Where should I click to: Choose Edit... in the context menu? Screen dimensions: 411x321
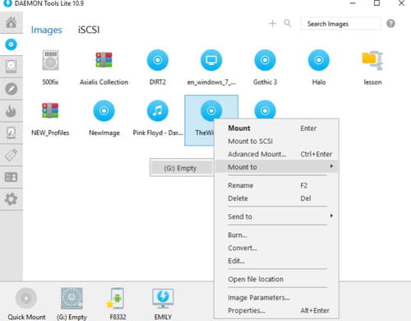click(276, 261)
